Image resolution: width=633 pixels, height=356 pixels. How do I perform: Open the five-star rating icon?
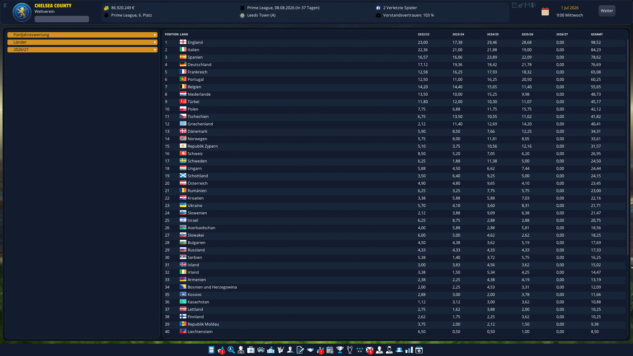tap(359, 350)
